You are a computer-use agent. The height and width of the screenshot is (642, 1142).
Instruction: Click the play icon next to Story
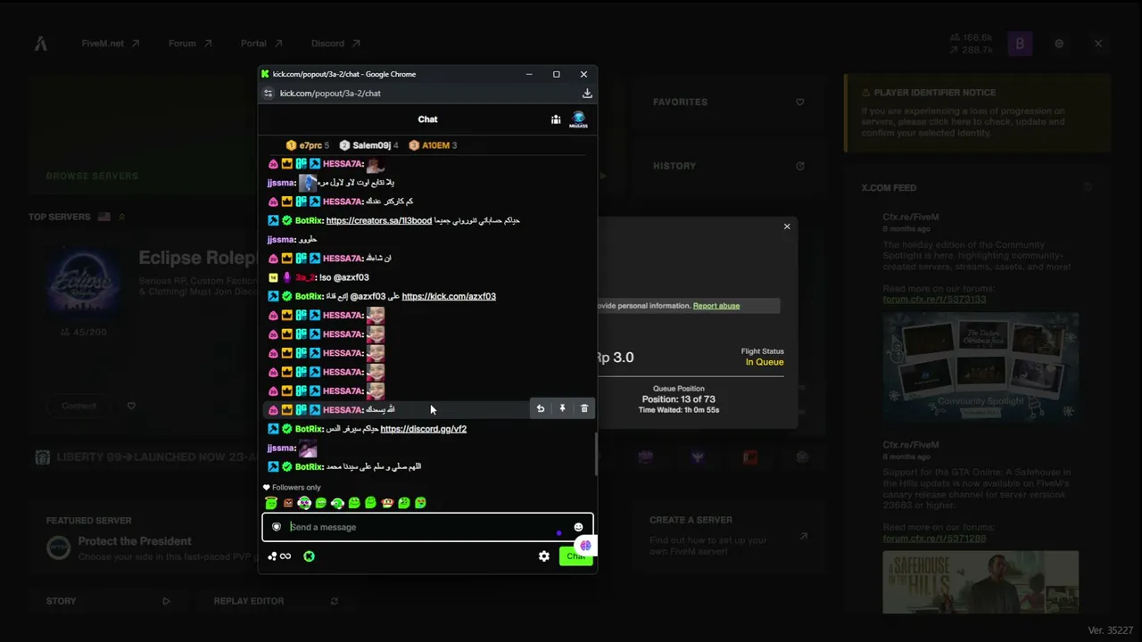(166, 601)
